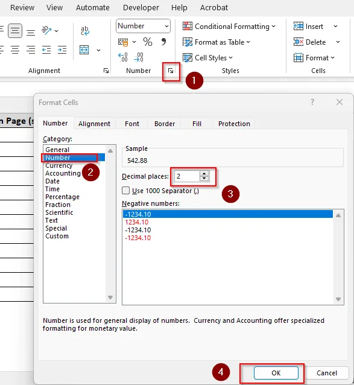Click the Decrease Decimal icon
Viewport: 354px width, 385px height.
point(139,57)
